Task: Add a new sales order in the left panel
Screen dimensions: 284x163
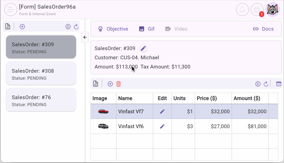Action: [x=22, y=26]
